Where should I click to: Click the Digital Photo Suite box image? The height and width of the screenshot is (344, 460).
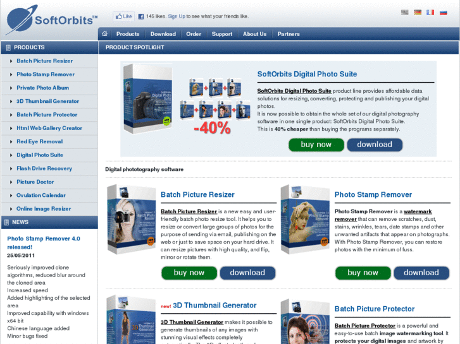(148, 98)
